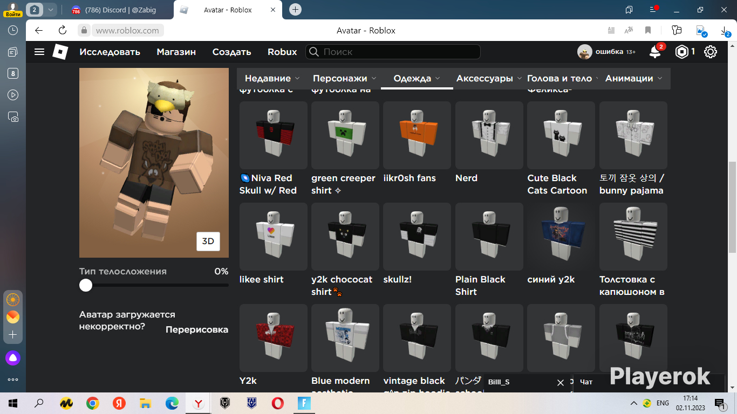Open Исследовать in Roblox navigation
The width and height of the screenshot is (737, 414).
click(110, 52)
